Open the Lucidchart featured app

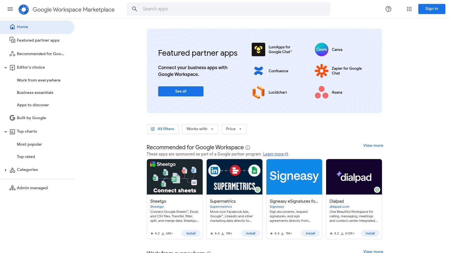pos(258,92)
